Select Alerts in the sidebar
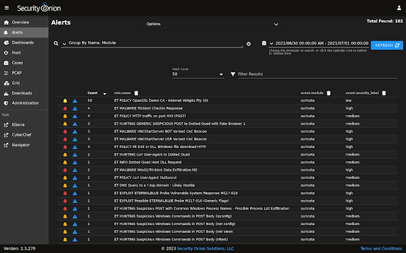The width and height of the screenshot is (406, 253). 24,32
